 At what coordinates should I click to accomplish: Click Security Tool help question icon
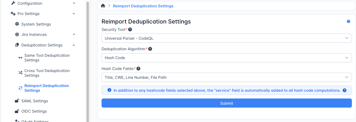click(130, 30)
